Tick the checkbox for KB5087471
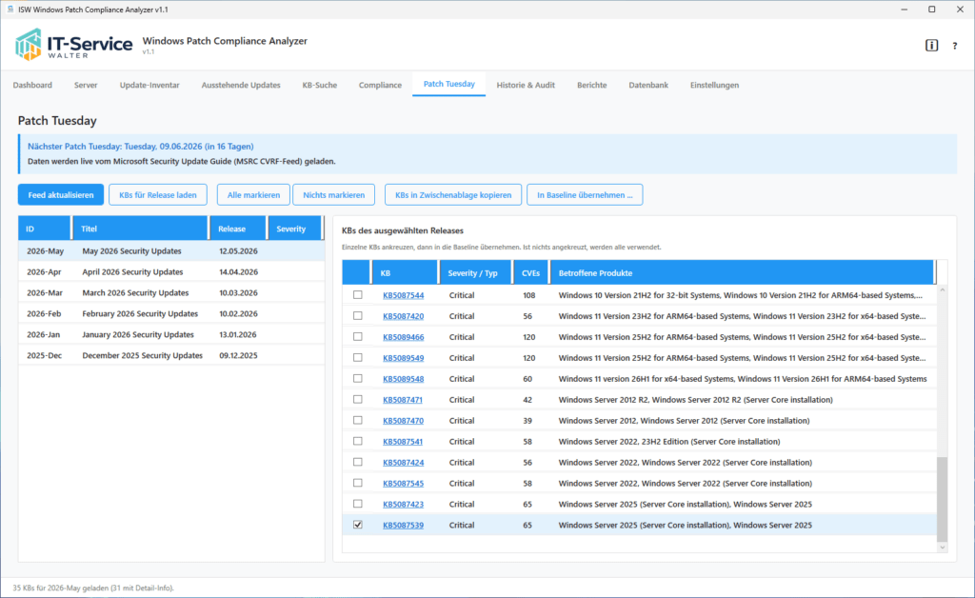 [358, 399]
